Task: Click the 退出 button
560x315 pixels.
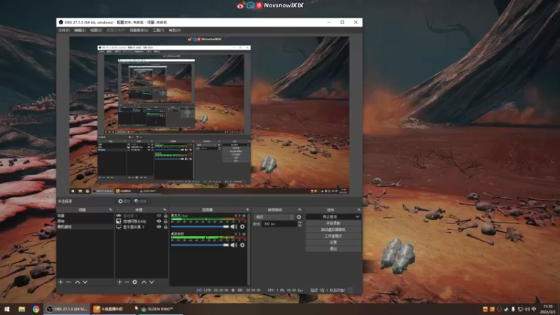Action: tap(333, 249)
